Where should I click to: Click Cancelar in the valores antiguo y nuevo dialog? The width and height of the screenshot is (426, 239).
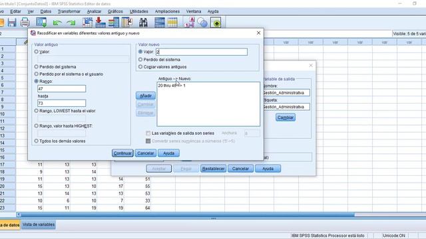pos(146,153)
